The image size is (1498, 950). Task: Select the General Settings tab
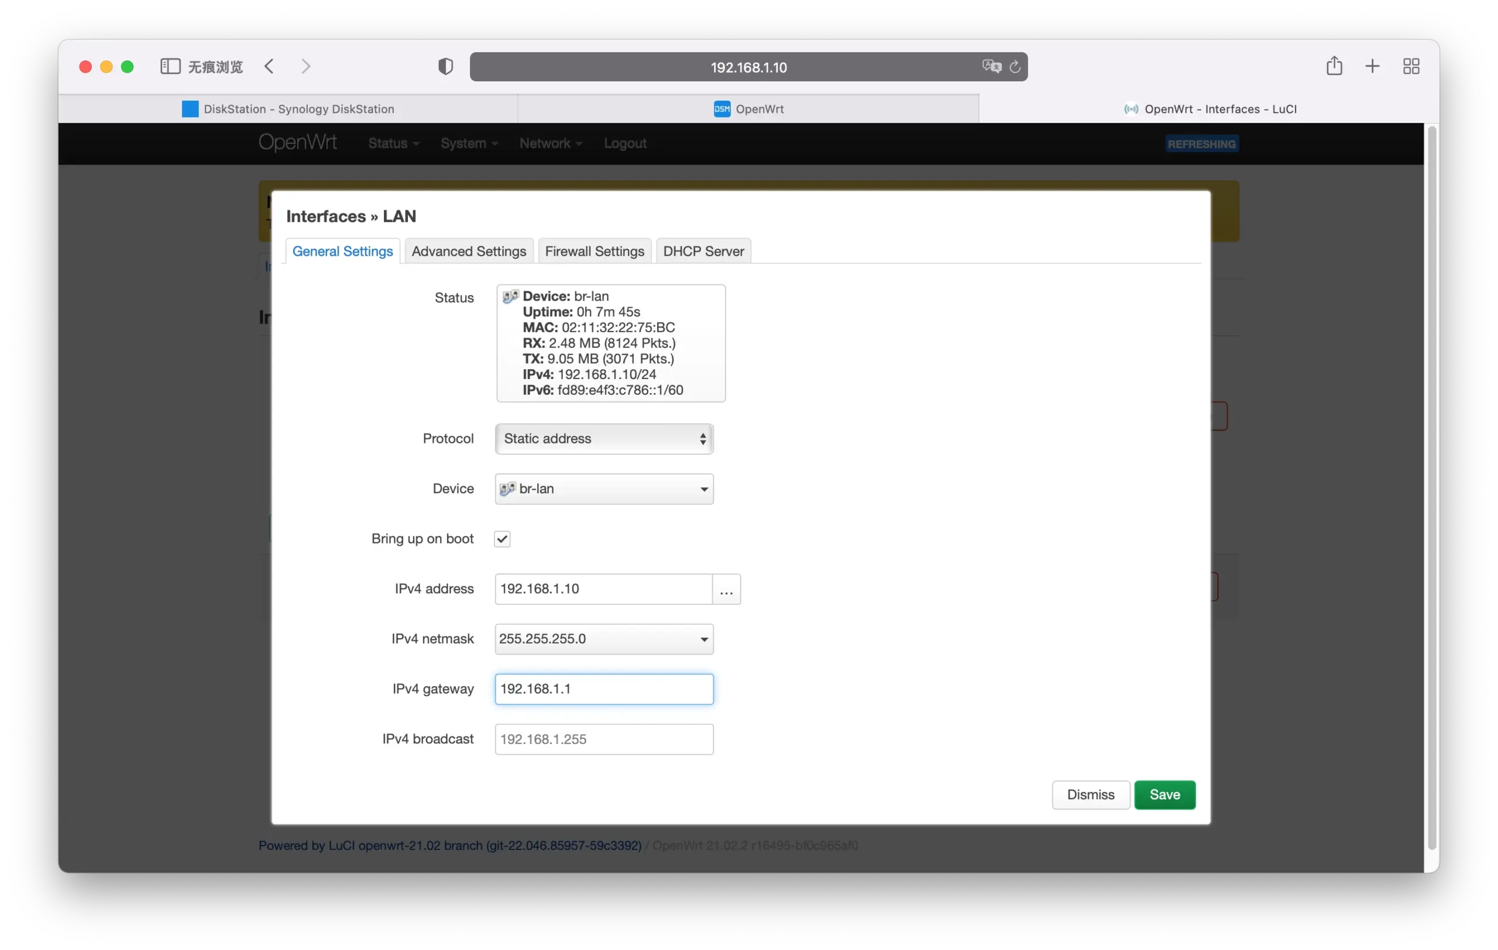coord(342,251)
